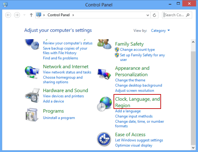Go up one level with the up arrow
Viewport: 198px width, 152px height.
click(x=31, y=15)
